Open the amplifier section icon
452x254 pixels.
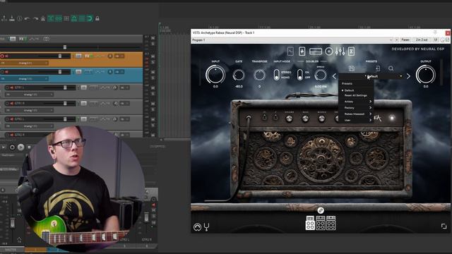click(x=316, y=52)
